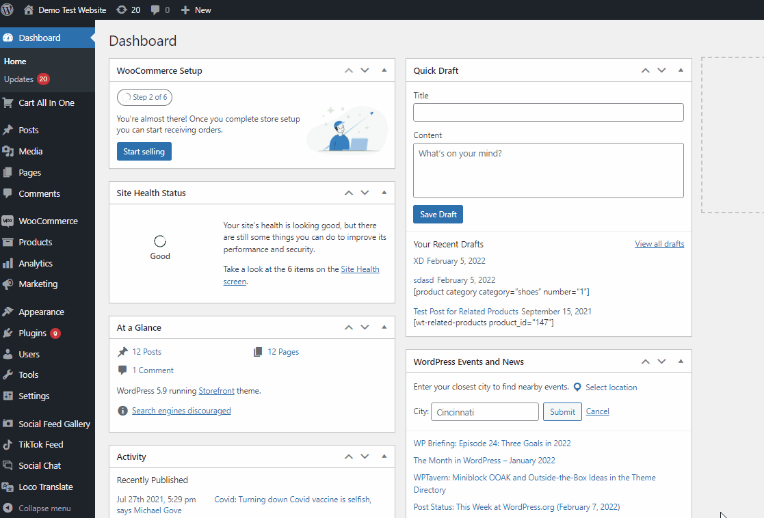Click the Start selling button
The image size is (764, 518).
(x=144, y=152)
